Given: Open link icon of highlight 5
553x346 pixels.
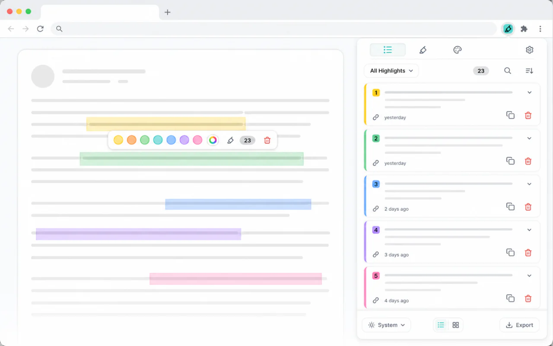Looking at the screenshot, I should (376, 301).
